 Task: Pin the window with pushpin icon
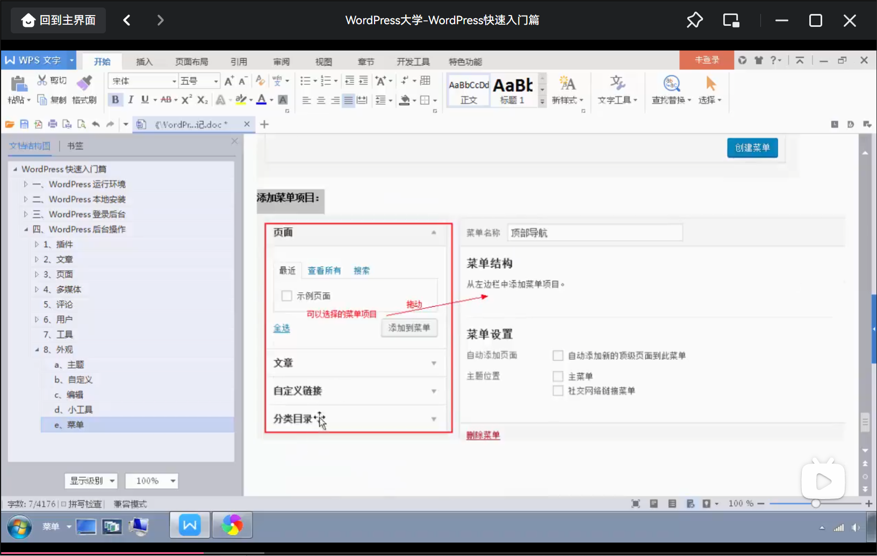click(x=694, y=20)
